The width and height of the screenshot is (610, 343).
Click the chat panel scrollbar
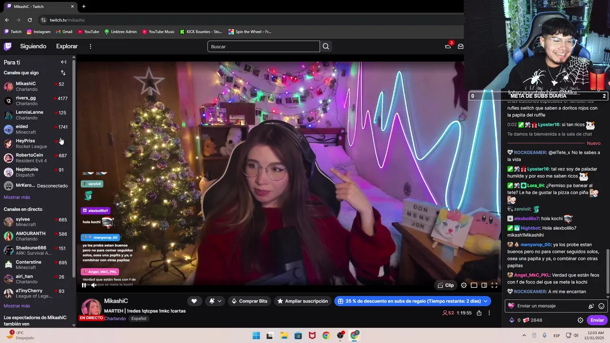click(608, 271)
